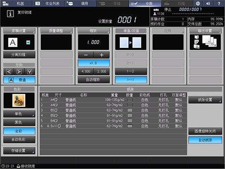
Task: Select the greyed 2->2 duplex option
Action: [x=131, y=54]
